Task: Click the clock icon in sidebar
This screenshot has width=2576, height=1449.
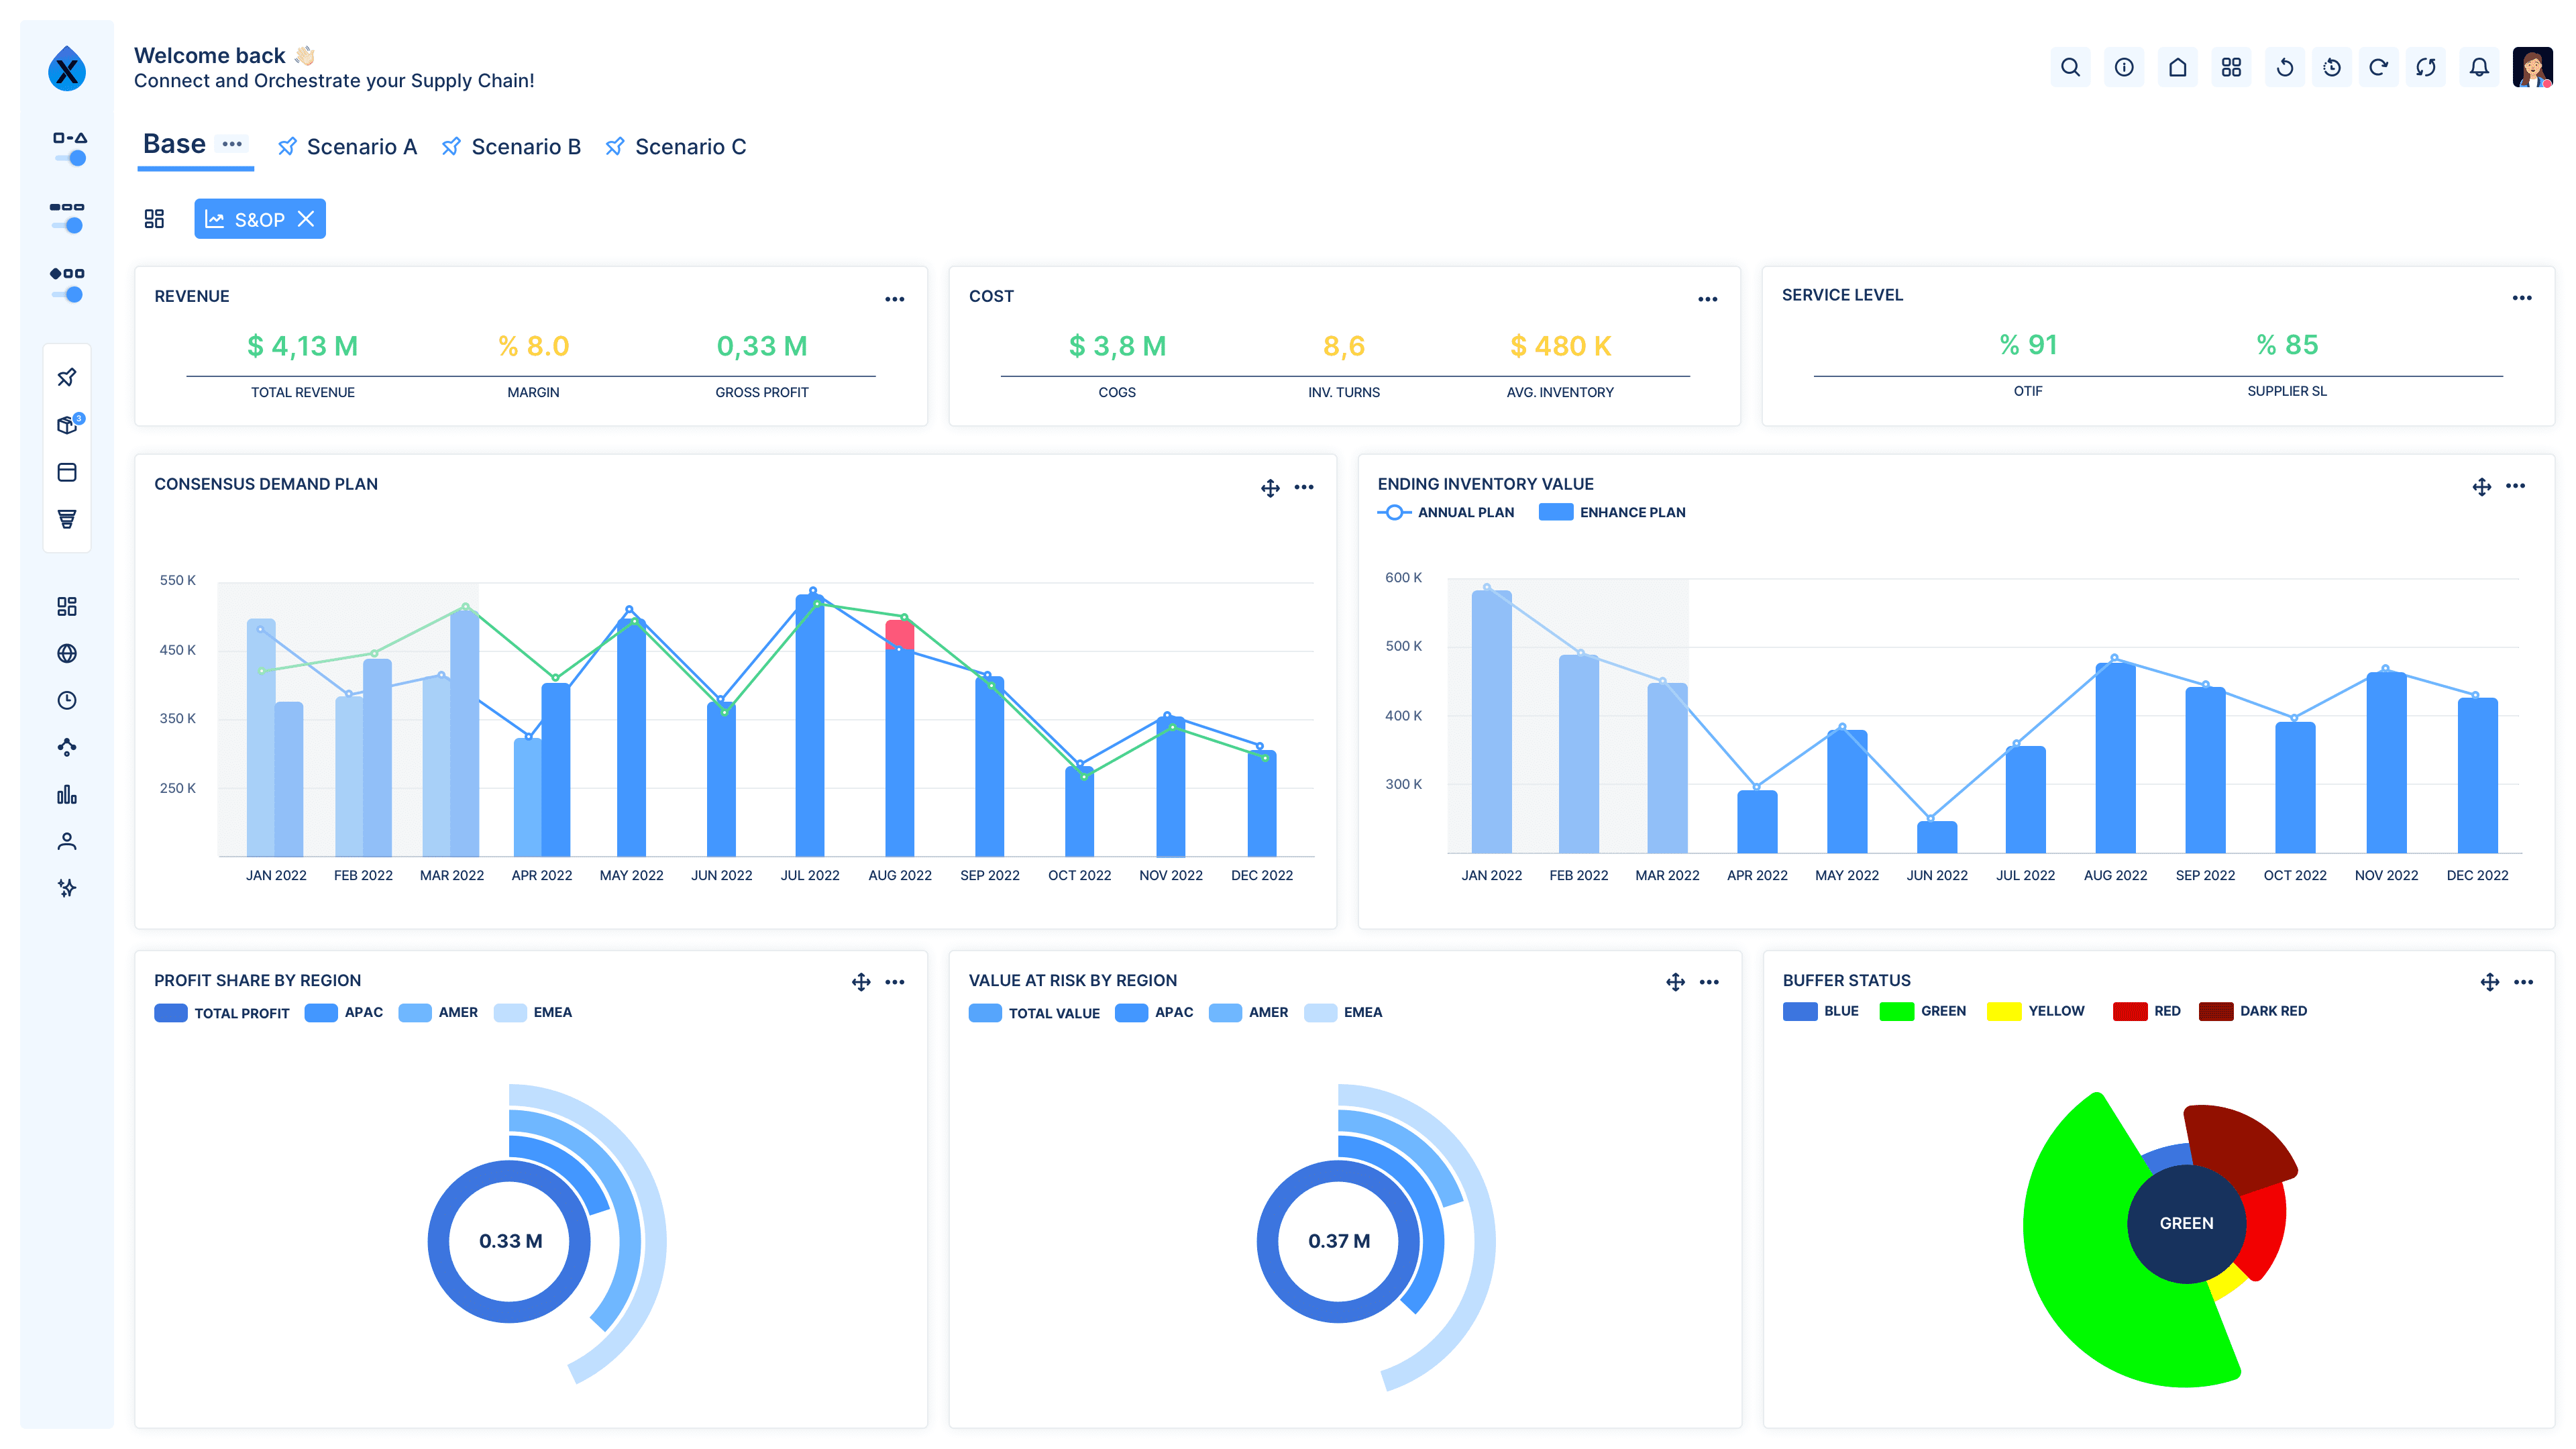Action: click(67, 700)
